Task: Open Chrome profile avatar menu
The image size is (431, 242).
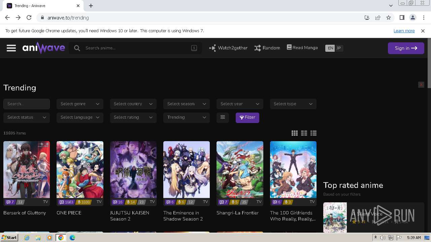Action: tap(413, 17)
